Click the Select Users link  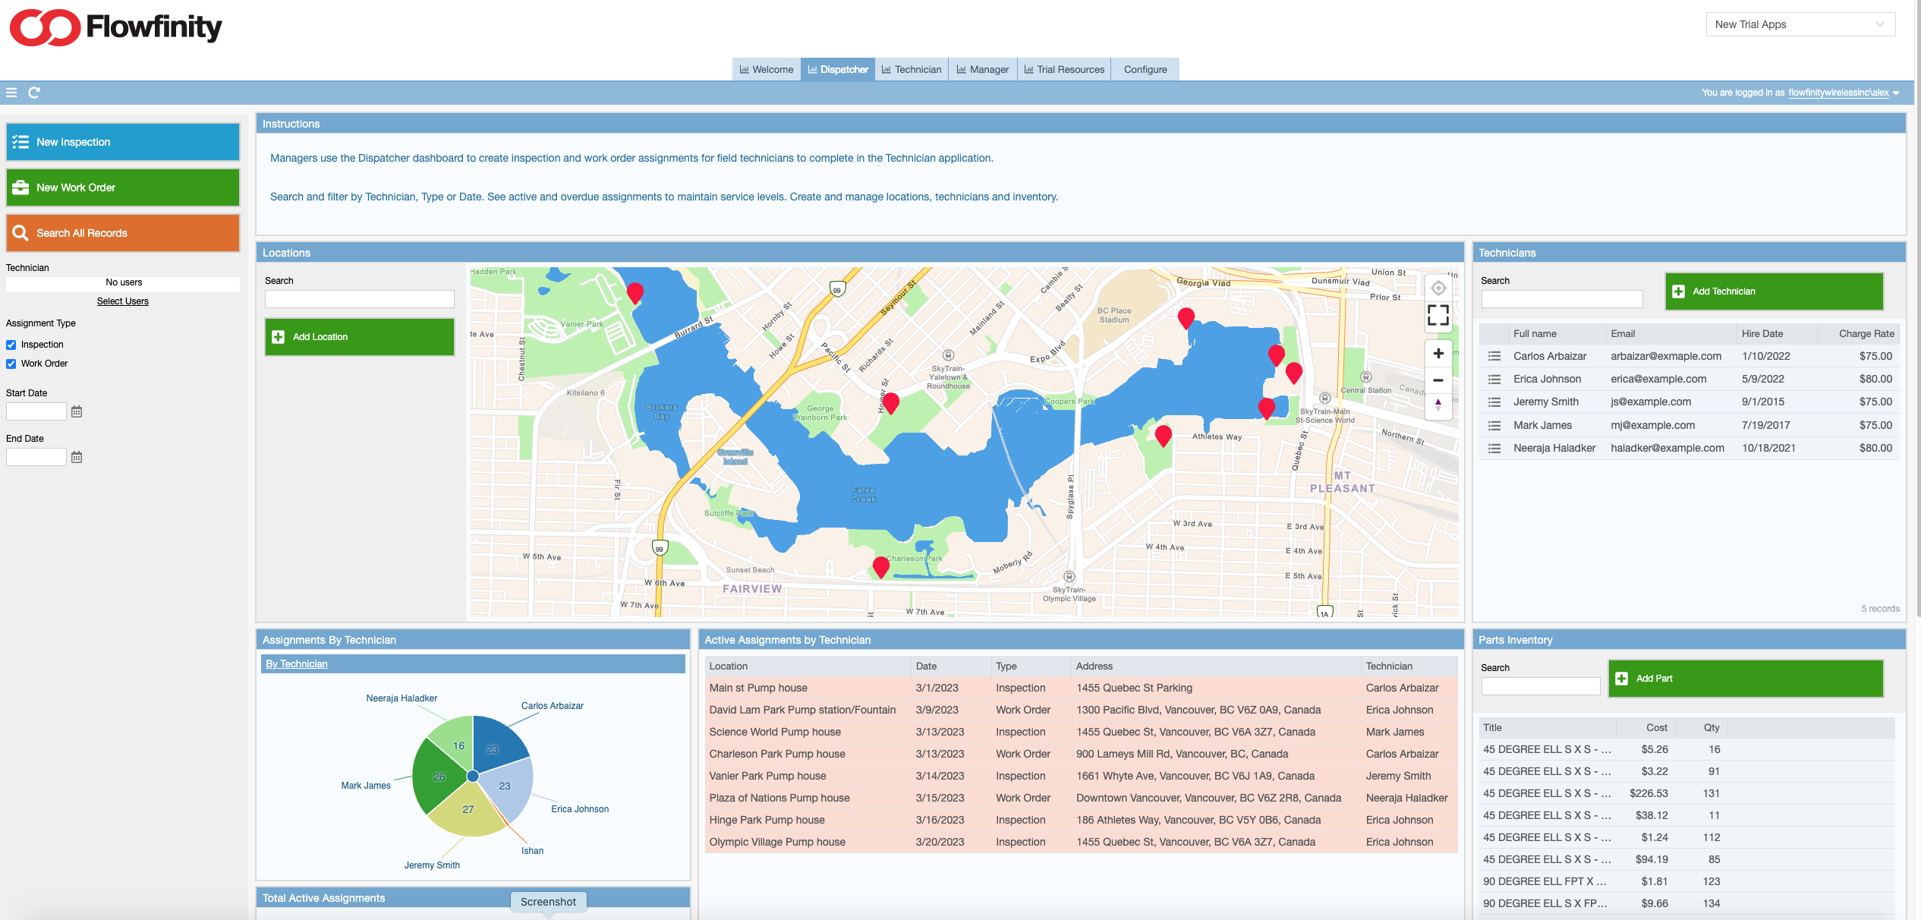pos(123,301)
